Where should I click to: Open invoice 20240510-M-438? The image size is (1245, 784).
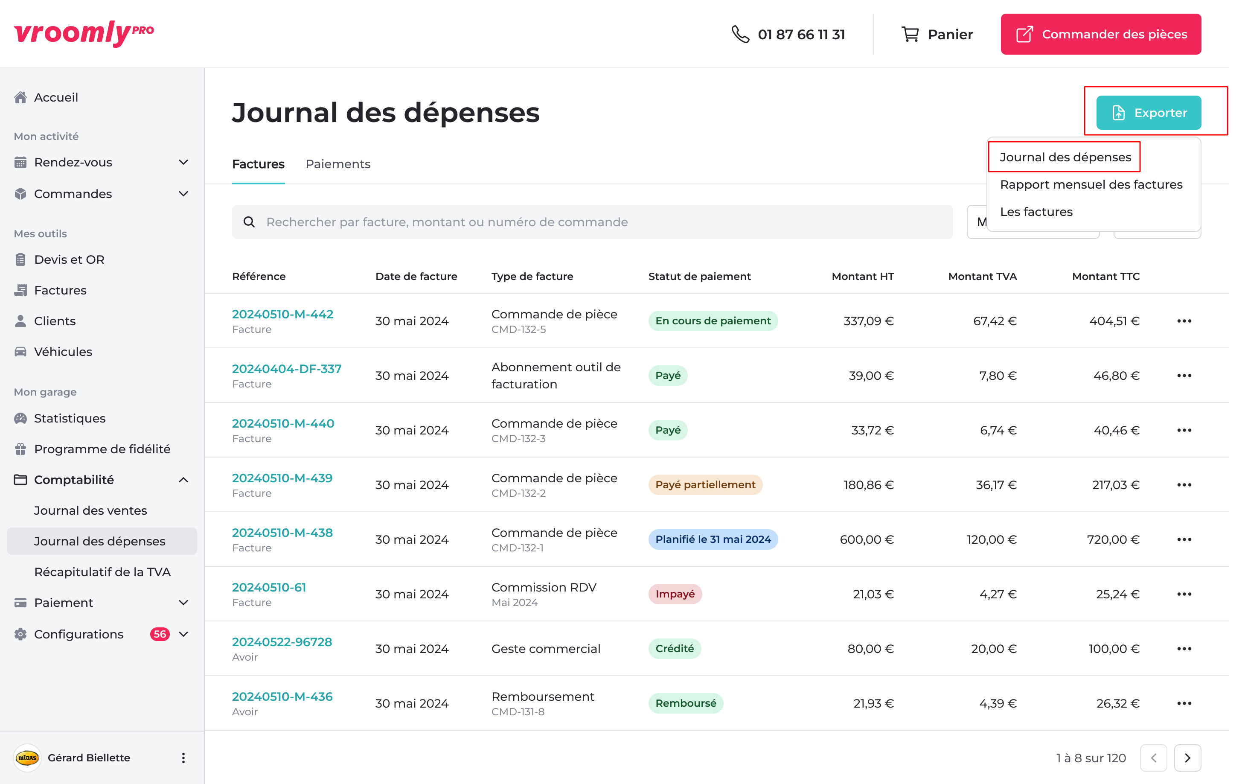click(x=282, y=533)
